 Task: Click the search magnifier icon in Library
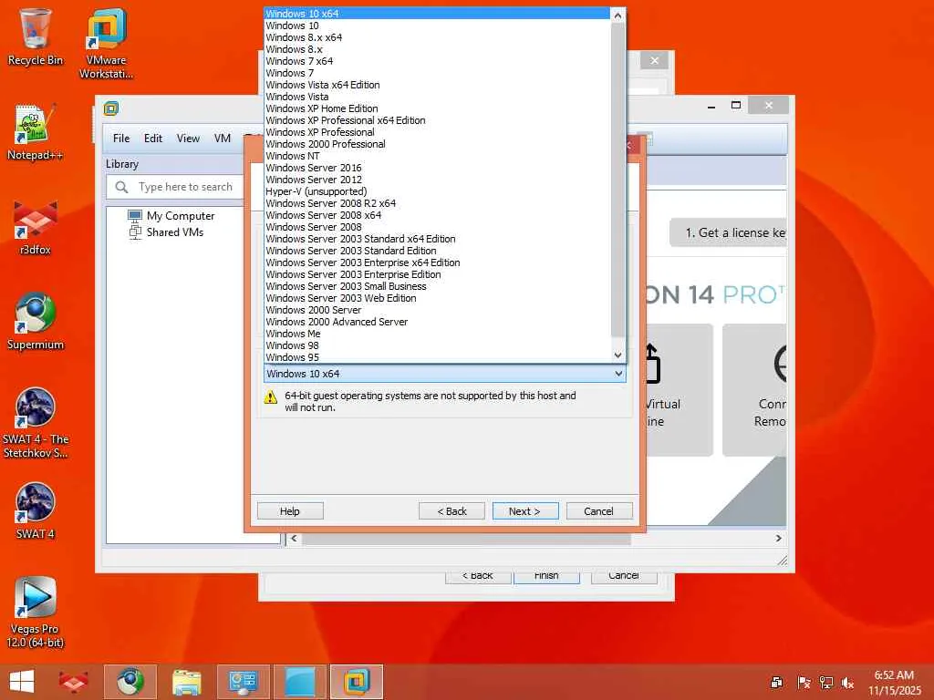[x=121, y=187]
